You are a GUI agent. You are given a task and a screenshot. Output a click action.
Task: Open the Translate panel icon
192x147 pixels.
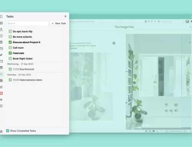pos(1,55)
